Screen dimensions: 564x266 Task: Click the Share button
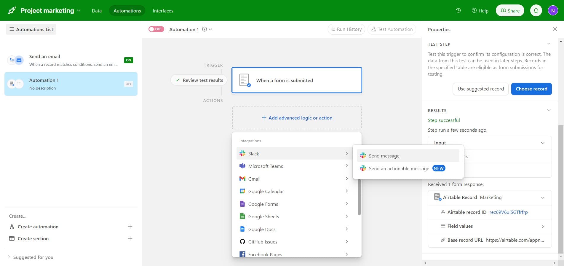pos(510,11)
